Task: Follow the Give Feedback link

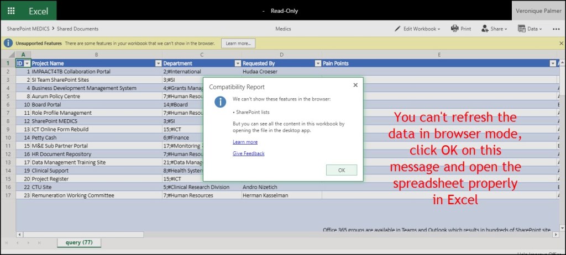Action: pyautogui.click(x=248, y=153)
